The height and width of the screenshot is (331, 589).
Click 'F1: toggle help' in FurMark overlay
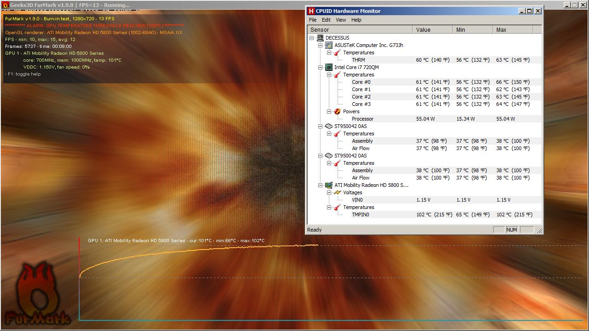23,74
